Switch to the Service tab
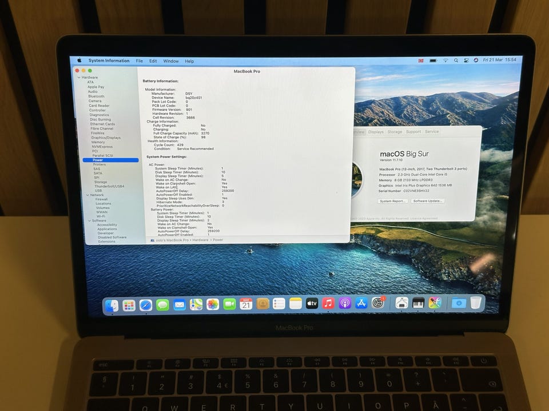 pyautogui.click(x=432, y=132)
